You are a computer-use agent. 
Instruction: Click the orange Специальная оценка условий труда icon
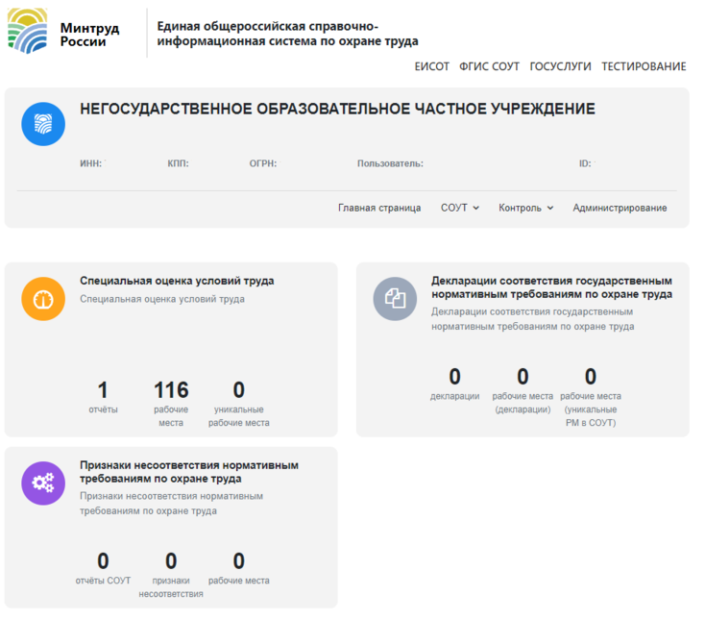43,299
